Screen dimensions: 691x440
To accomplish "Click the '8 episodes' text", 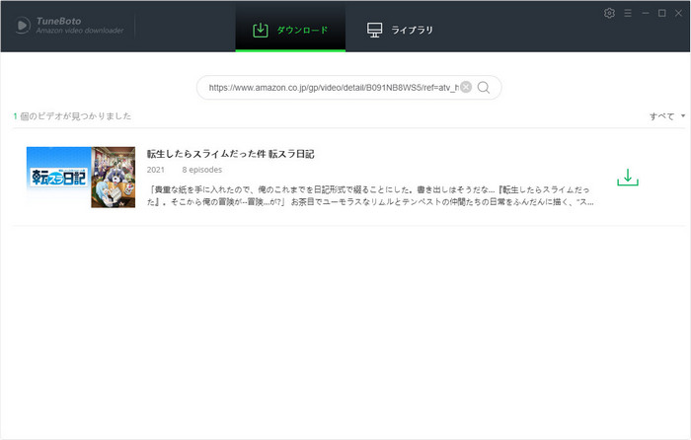I will 201,170.
